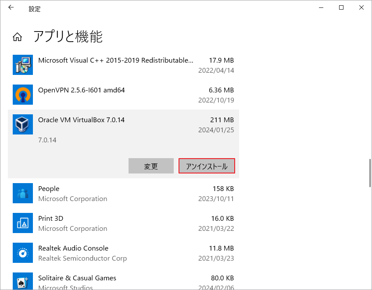Click the 2022/04/14 date of Visual C++
This screenshot has width=372, height=290.
216,71
